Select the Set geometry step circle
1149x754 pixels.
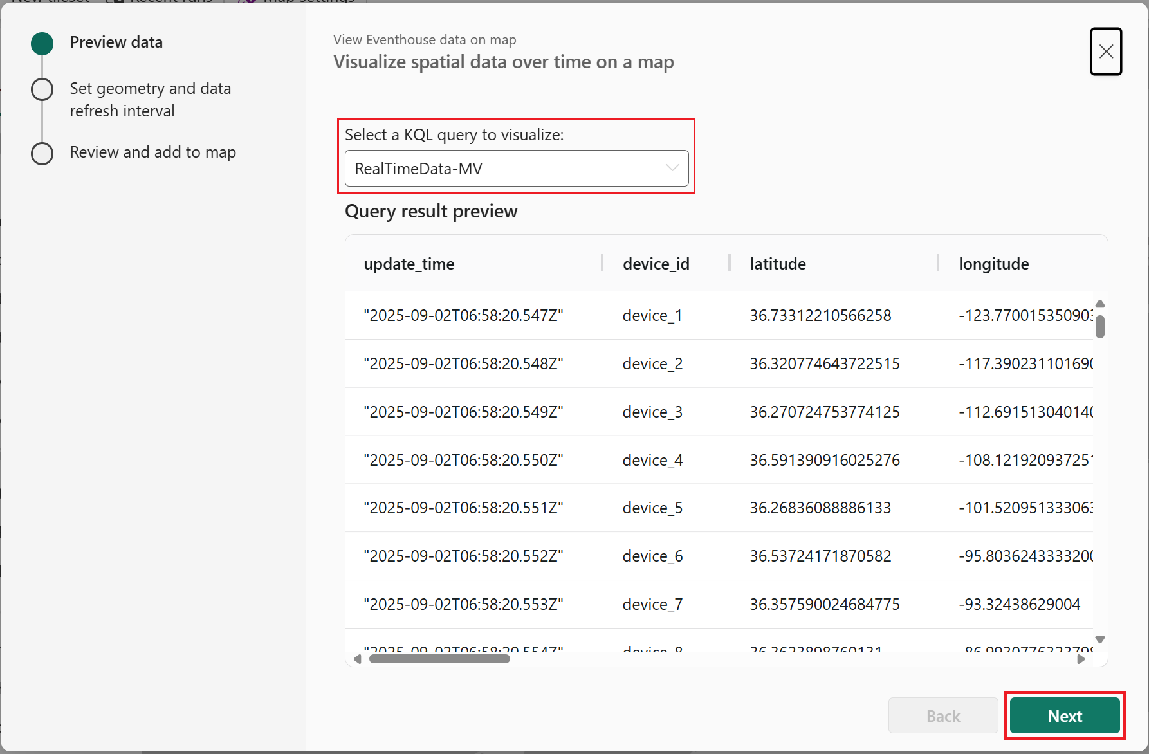point(42,89)
